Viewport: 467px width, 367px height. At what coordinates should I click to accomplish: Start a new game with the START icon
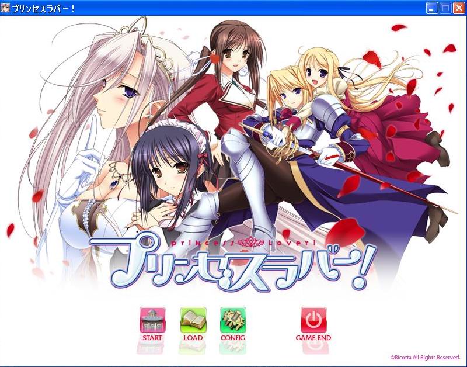coord(152,320)
